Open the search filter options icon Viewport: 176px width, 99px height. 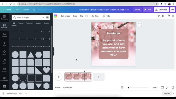pos(47,18)
